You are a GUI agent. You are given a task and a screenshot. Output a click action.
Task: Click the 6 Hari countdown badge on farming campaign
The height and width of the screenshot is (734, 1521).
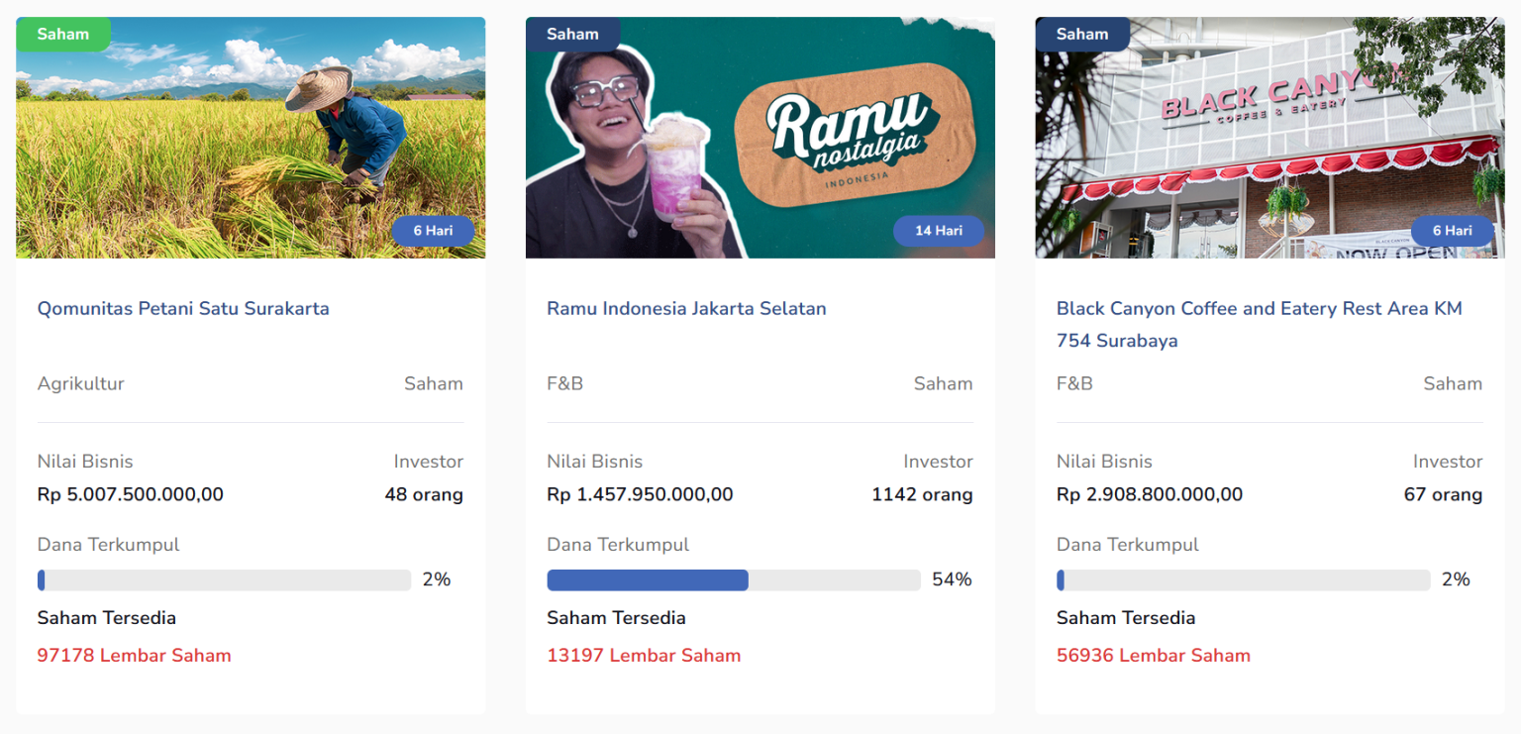coord(433,231)
